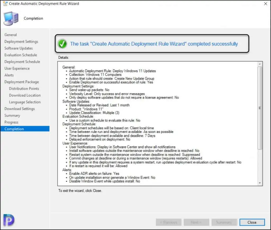Click the details pane scrollbar thumb
Image resolution: width=271 pixels, height=230 pixels.
tap(260, 108)
